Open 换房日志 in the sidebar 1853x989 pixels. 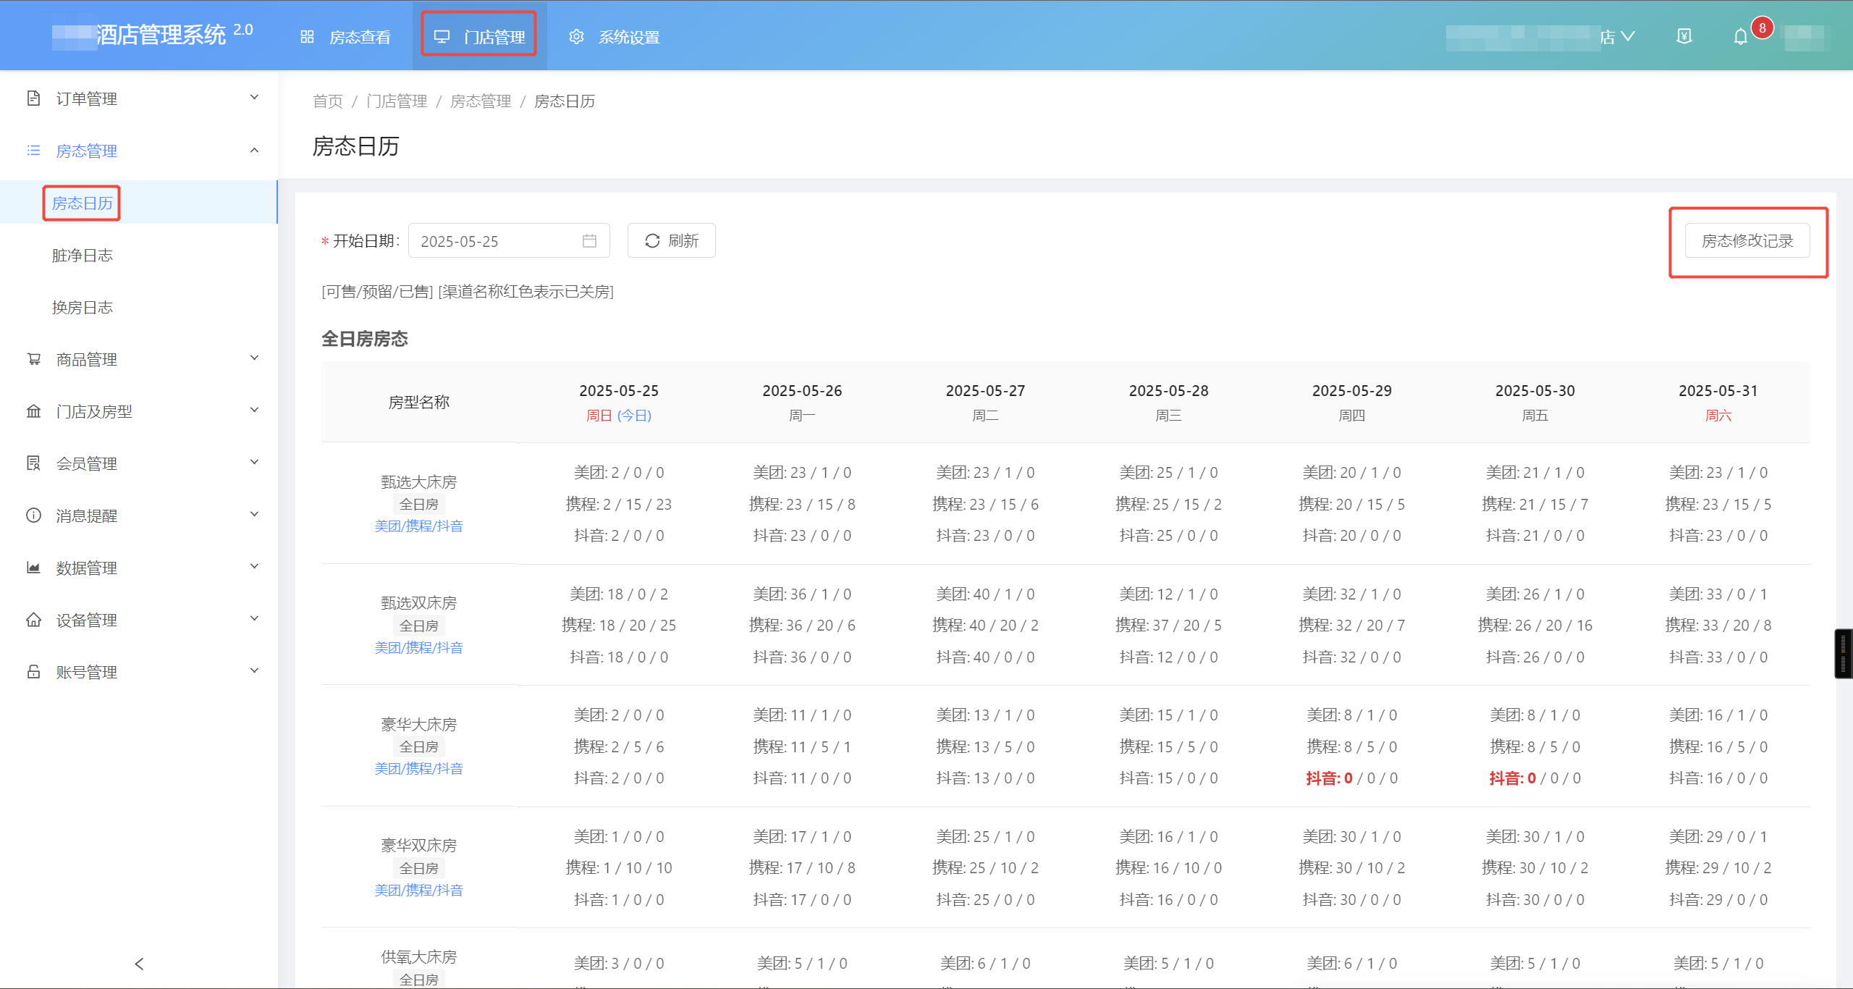click(83, 307)
